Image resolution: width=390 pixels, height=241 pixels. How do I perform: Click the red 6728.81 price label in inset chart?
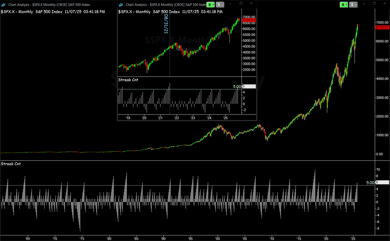(x=250, y=20)
